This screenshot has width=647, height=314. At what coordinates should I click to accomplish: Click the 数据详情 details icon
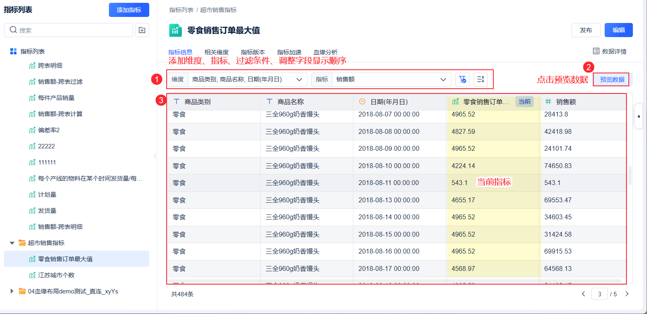pos(596,51)
